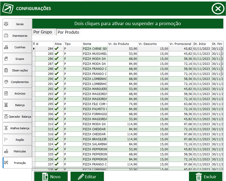
Task: Click the Impressoras printer icon
Action: [6, 35]
